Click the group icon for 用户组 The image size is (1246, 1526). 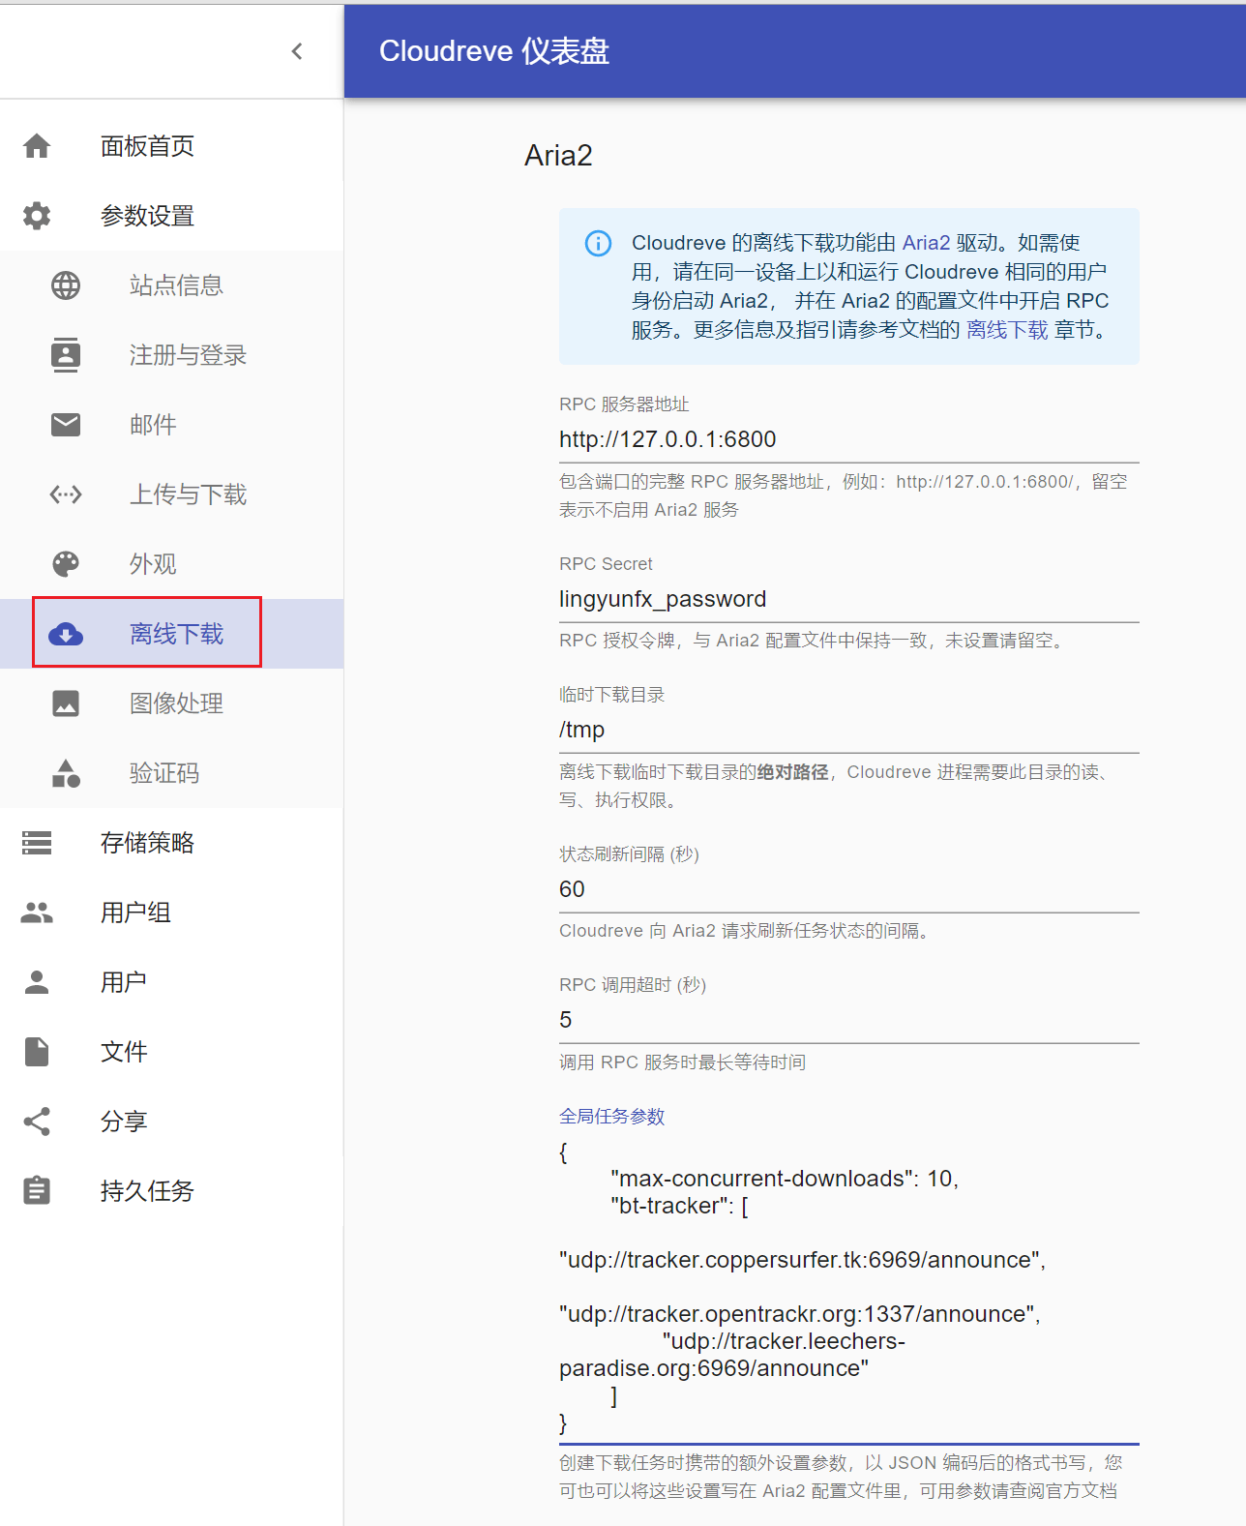tap(37, 913)
